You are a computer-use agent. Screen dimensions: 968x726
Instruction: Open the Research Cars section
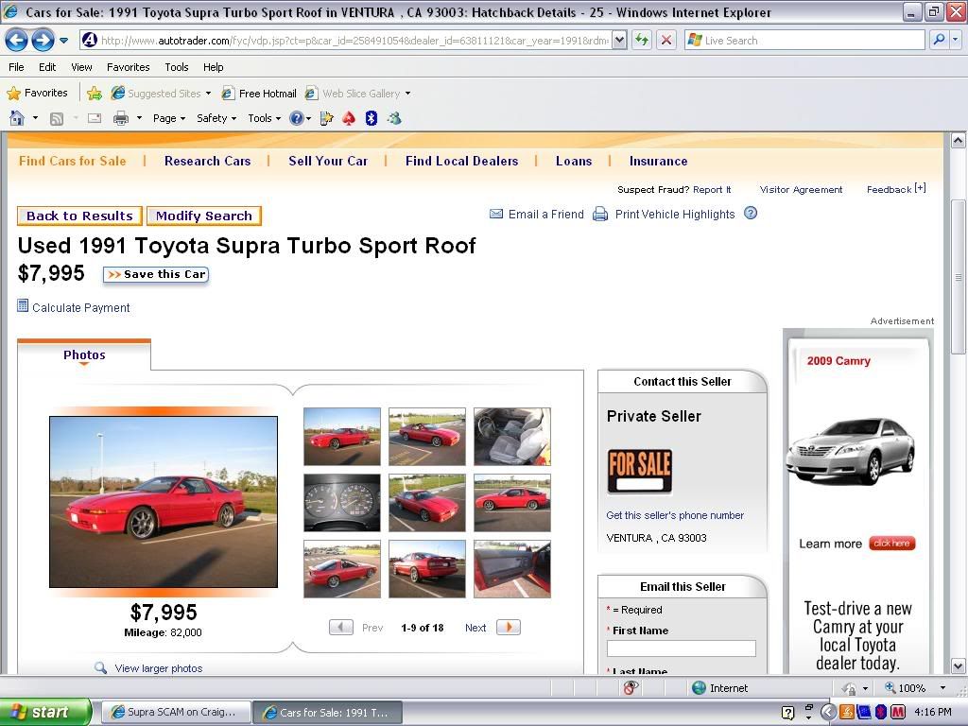pos(207,161)
